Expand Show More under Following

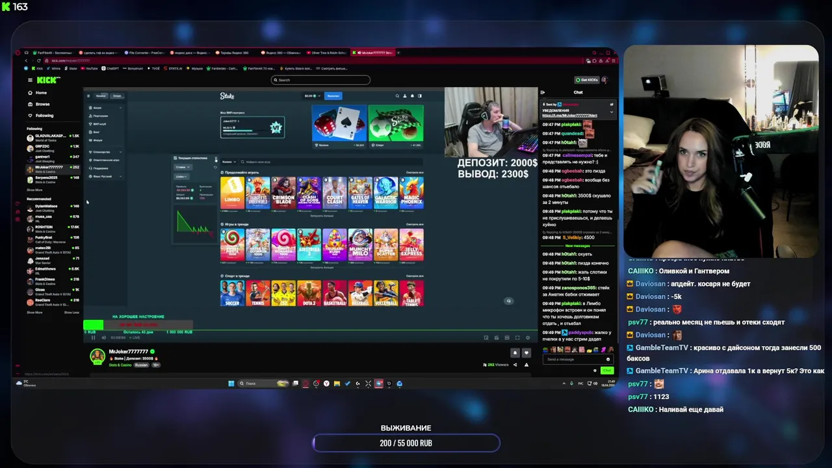point(34,190)
